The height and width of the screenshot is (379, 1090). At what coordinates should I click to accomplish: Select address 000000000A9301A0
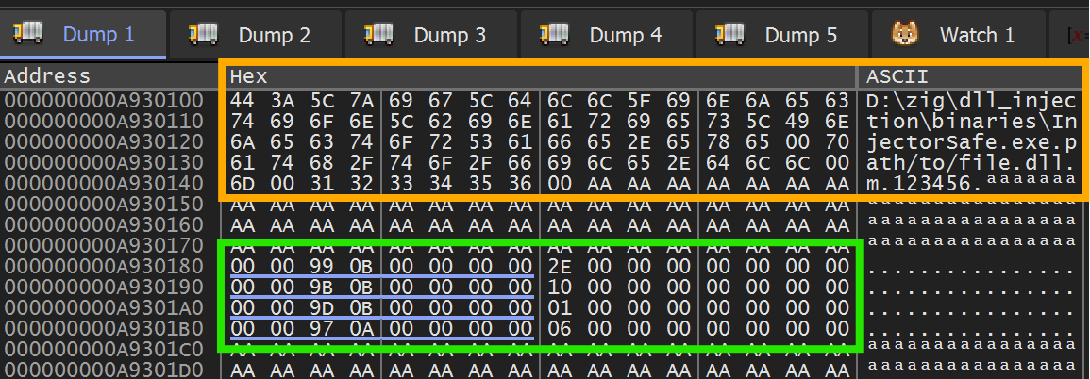pos(104,307)
